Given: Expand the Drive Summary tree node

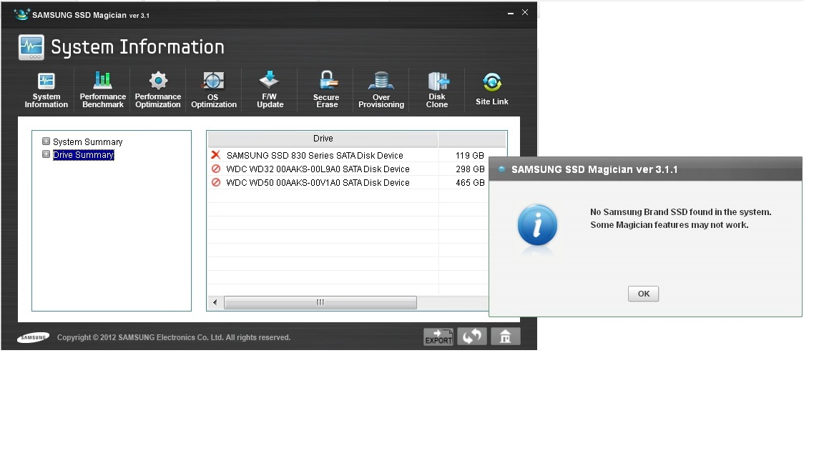Looking at the screenshot, I should 46,154.
